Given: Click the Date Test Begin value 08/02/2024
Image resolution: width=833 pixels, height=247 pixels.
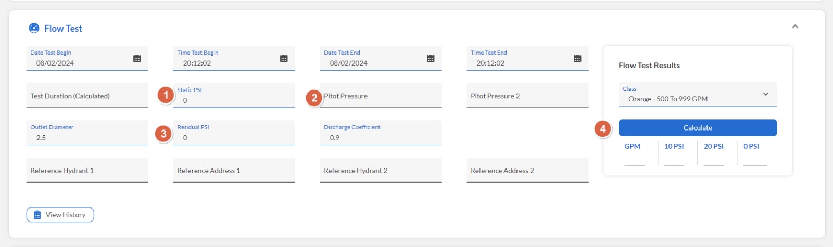Looking at the screenshot, I should click(x=55, y=63).
